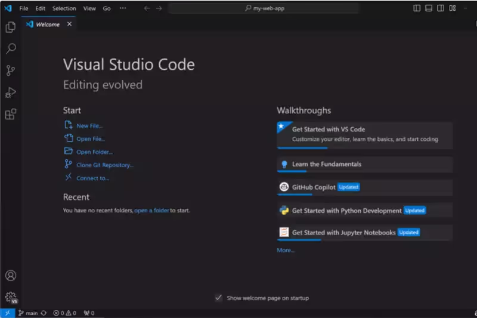Open Get Started with Jupyter Notebooks text

click(344, 233)
